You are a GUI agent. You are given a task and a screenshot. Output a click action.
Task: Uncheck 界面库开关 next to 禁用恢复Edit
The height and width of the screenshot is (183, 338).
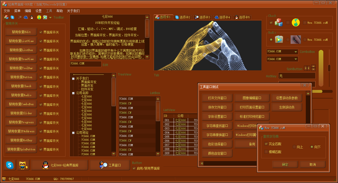pyautogui.click(x=41, y=32)
